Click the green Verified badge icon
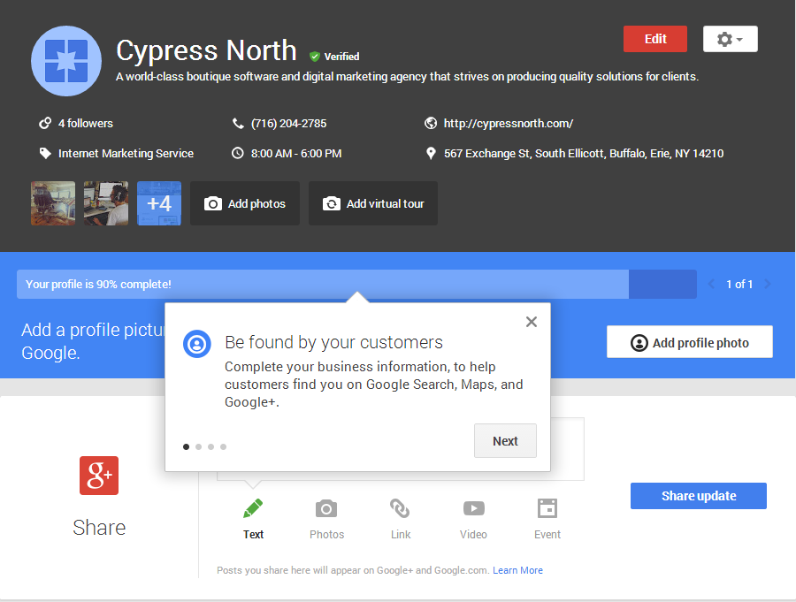The height and width of the screenshot is (602, 796). (x=315, y=57)
